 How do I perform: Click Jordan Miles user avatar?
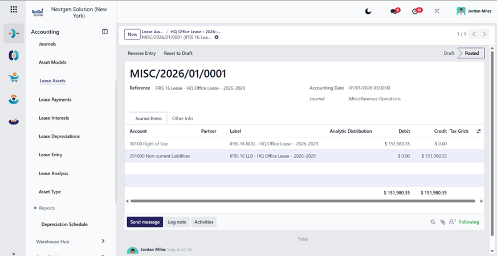tap(461, 11)
